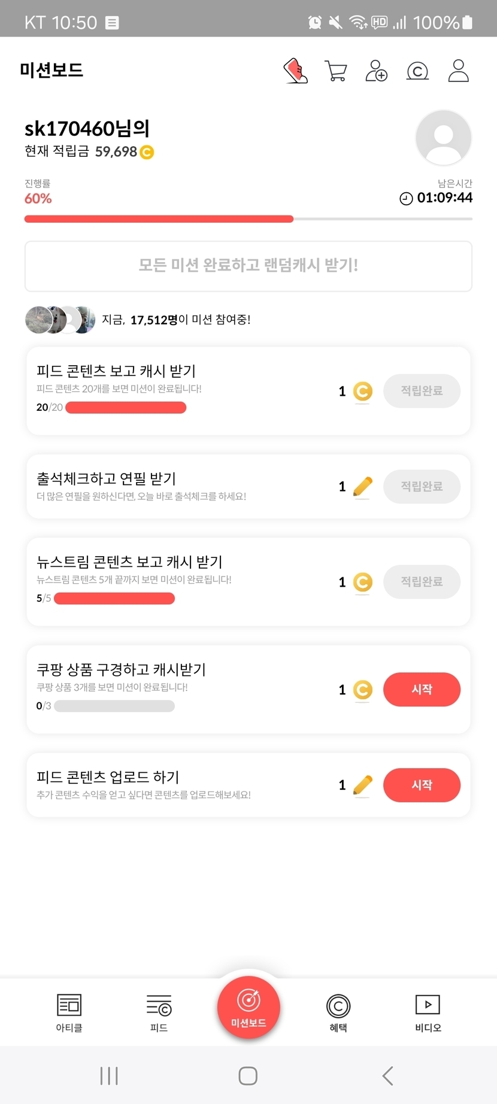
Task: Click the overall mission progress bar
Action: [x=248, y=219]
